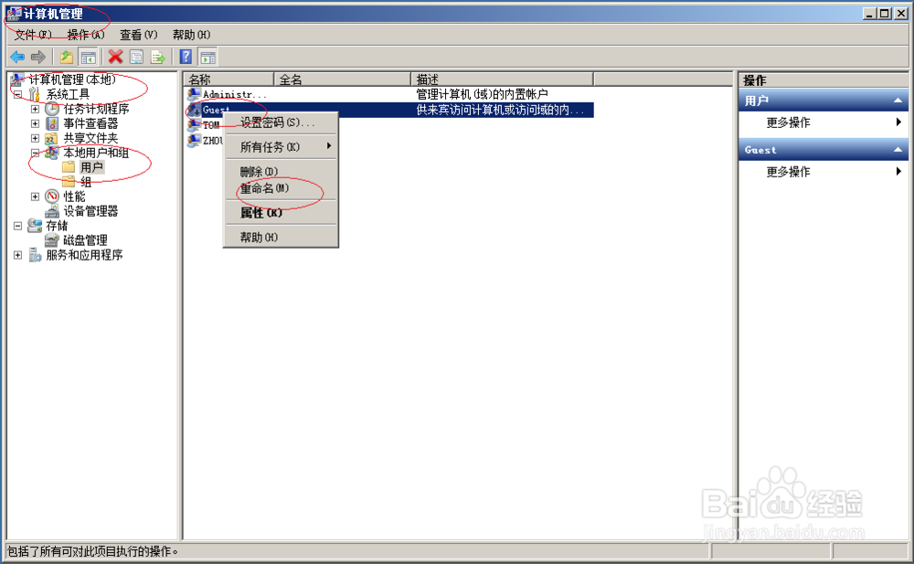Click the Event Viewer icon
The height and width of the screenshot is (564, 914).
click(x=52, y=123)
